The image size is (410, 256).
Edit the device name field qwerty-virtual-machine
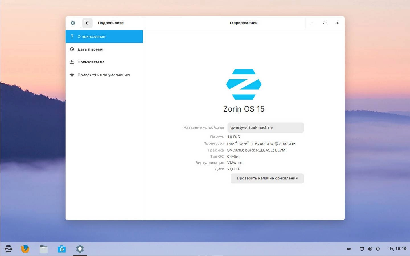tap(266, 127)
